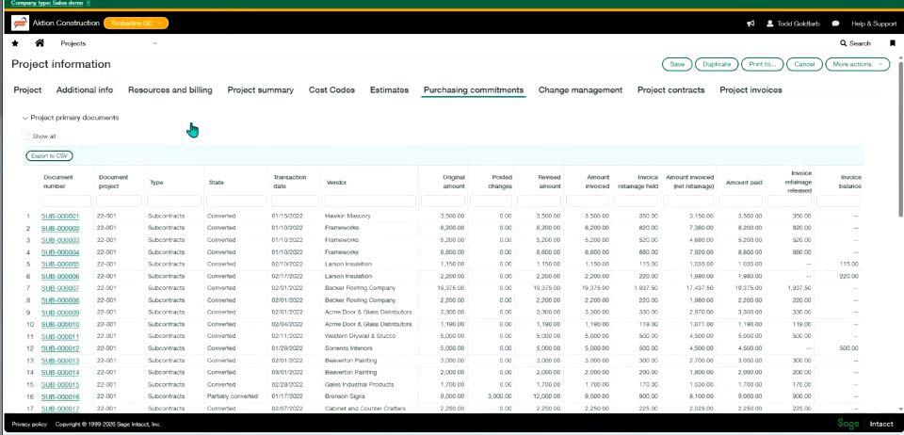Toggle the Show all checkbox
This screenshot has width=904, height=435.
(24, 137)
